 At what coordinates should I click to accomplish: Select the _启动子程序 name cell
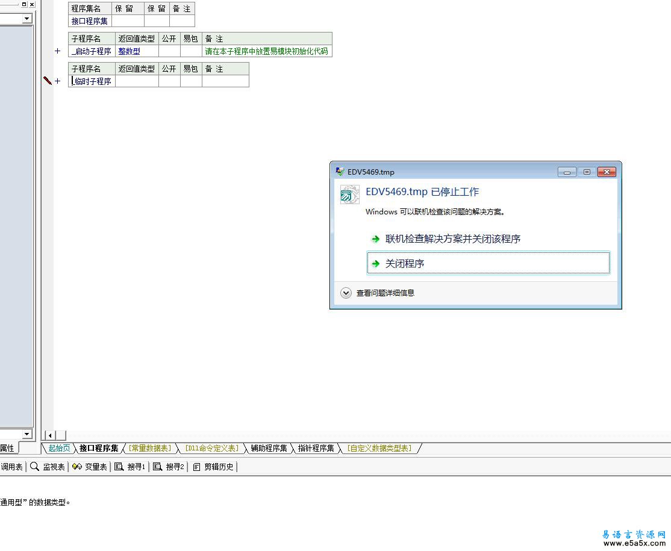tap(92, 51)
